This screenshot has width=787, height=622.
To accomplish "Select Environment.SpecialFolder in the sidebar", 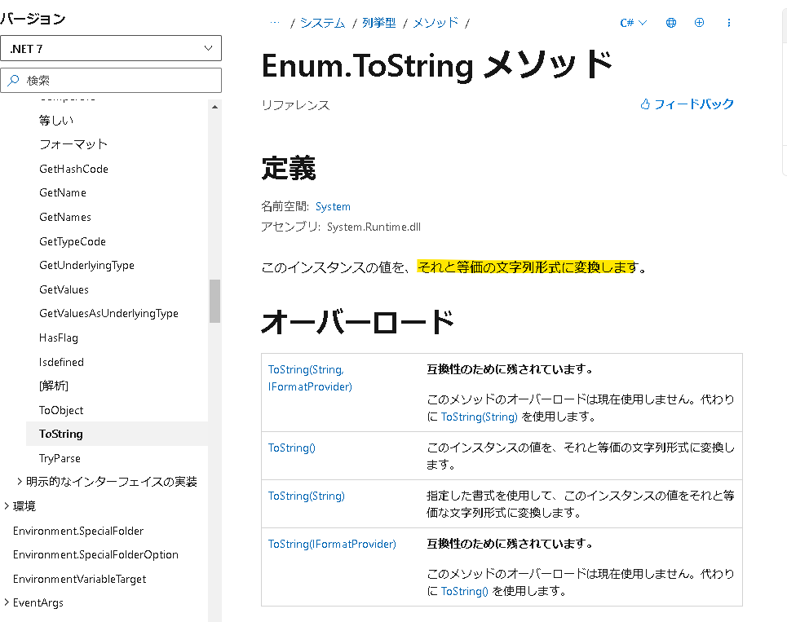I will [x=78, y=531].
